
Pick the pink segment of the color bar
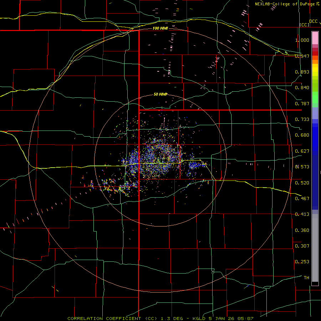pyautogui.click(x=315, y=38)
